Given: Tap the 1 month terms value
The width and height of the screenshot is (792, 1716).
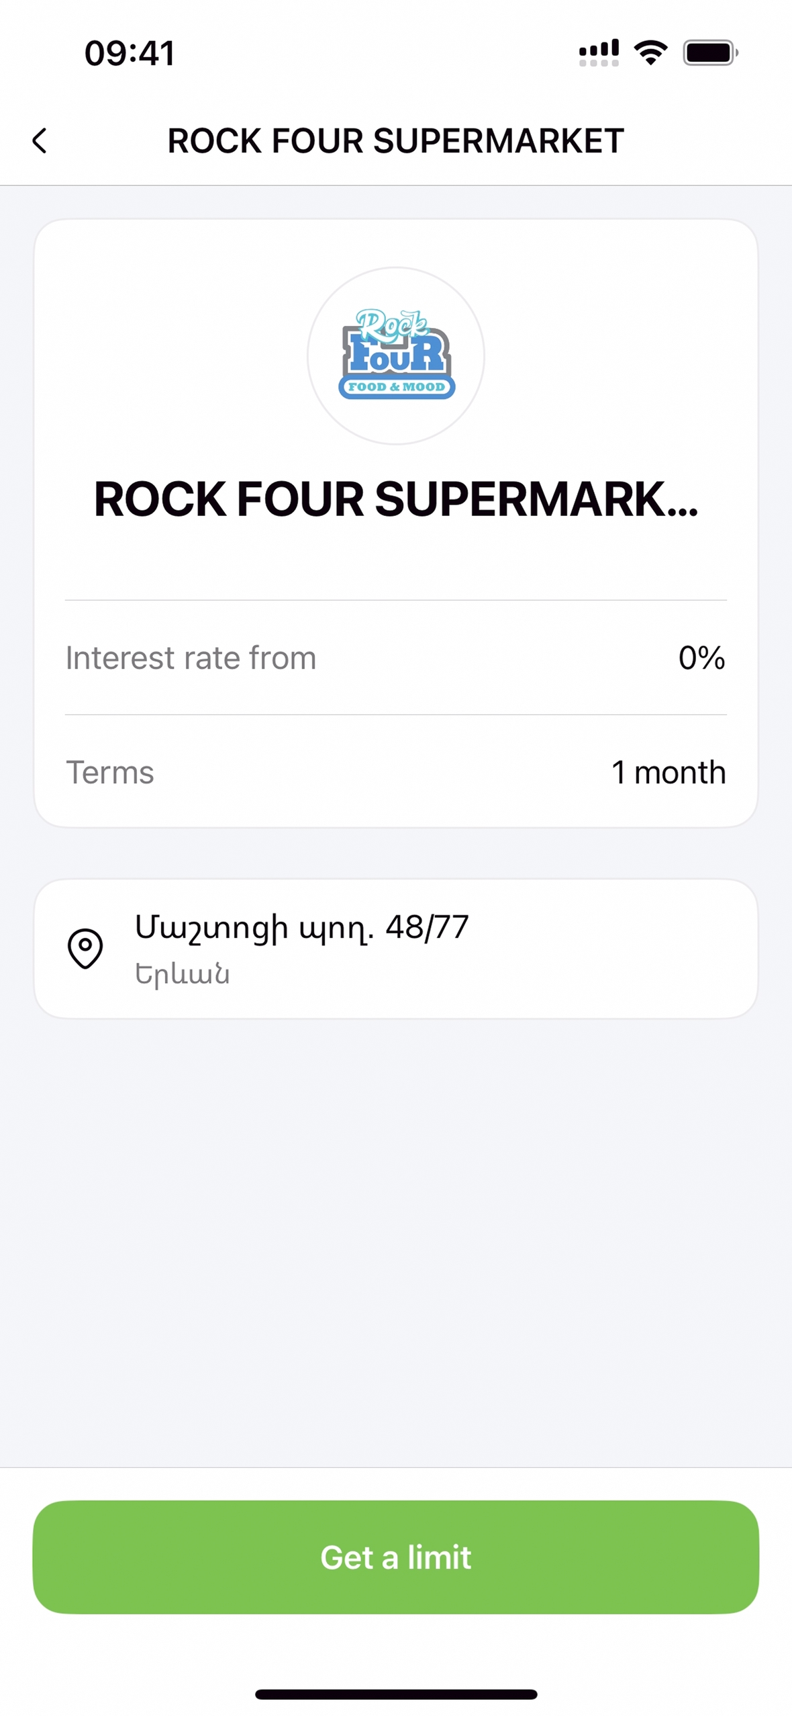Looking at the screenshot, I should pyautogui.click(x=669, y=772).
